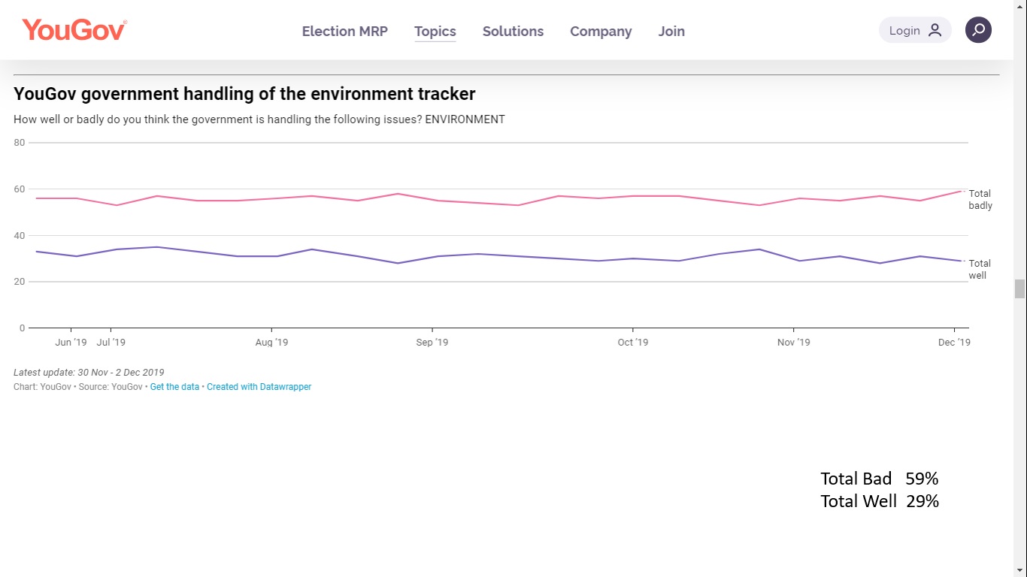
Task: Click the 'Latest update: 30 Nov - 2 Dec 2019' text
Action: coord(89,373)
